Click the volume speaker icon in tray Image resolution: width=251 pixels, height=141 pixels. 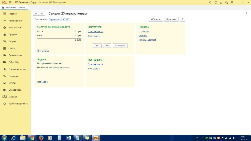(x=234, y=138)
